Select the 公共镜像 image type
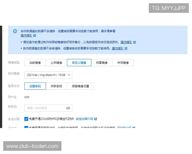This screenshot has width=192, height=154. pyautogui.click(x=56, y=63)
